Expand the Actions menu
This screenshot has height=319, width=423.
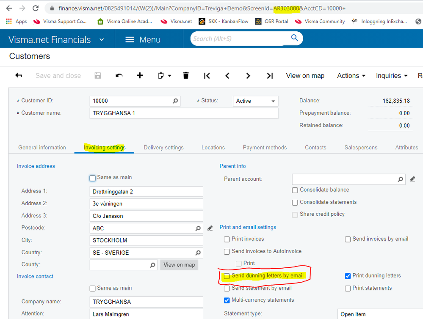coord(351,75)
